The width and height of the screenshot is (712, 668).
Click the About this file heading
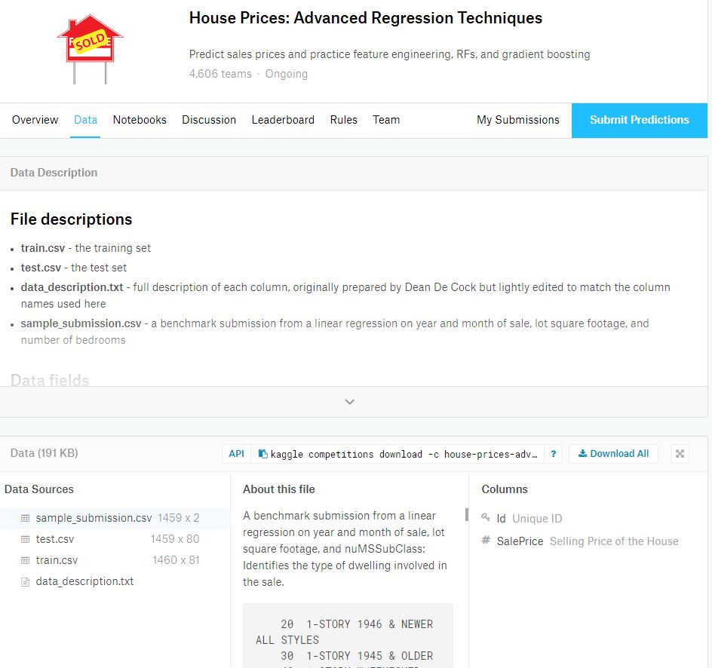point(278,489)
